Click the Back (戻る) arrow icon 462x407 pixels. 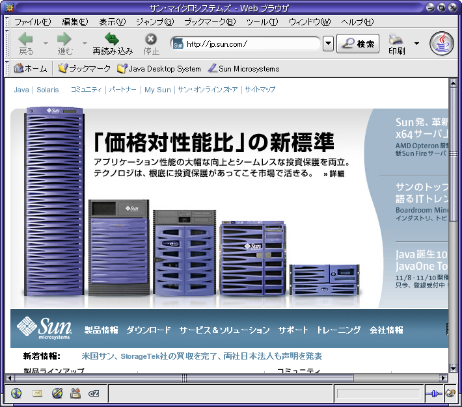pyautogui.click(x=25, y=39)
